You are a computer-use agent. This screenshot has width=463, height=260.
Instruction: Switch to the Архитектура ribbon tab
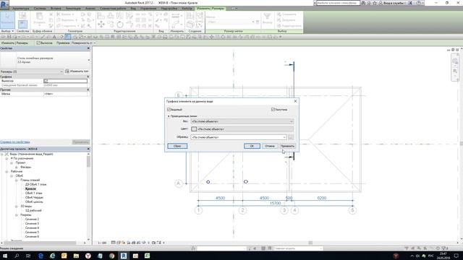(x=21, y=9)
